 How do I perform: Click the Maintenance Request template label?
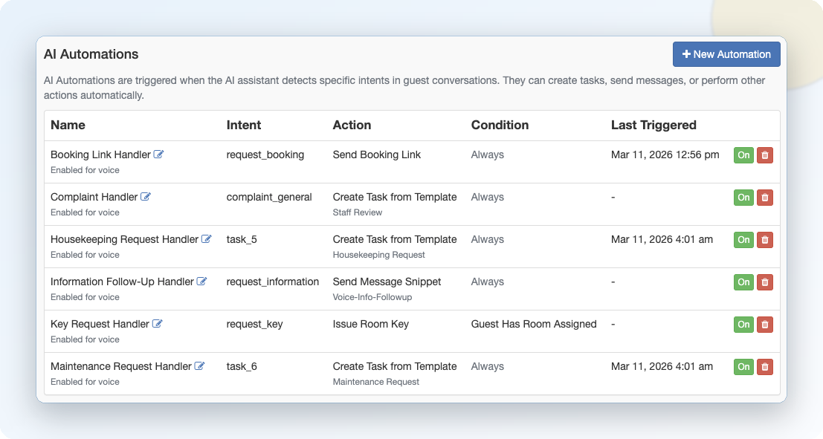pos(375,382)
